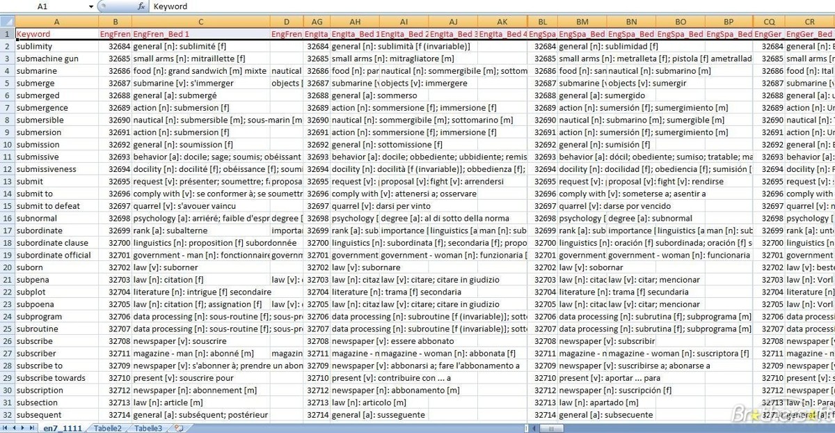Click the subordinate clause cell
Viewport: 835px width, 433px height.
tap(56, 243)
